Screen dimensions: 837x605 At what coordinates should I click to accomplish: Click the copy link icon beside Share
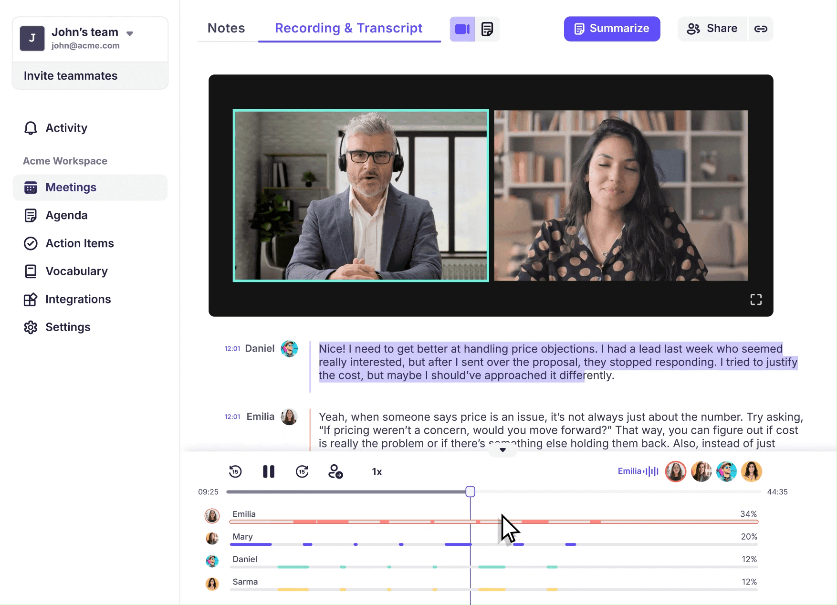click(x=761, y=29)
